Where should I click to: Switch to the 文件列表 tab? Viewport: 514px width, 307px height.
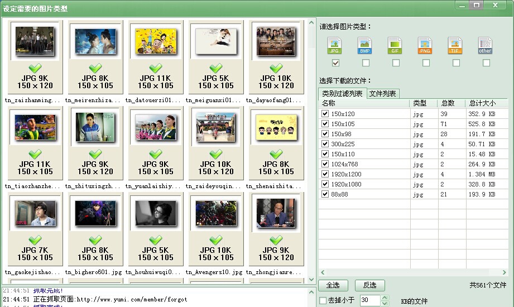tap(383, 94)
